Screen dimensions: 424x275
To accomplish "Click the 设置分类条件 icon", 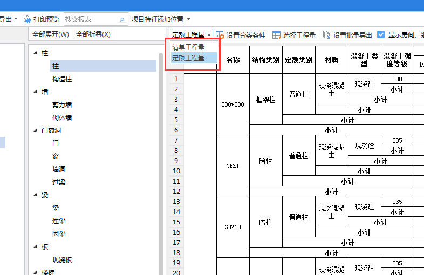I will (x=220, y=35).
